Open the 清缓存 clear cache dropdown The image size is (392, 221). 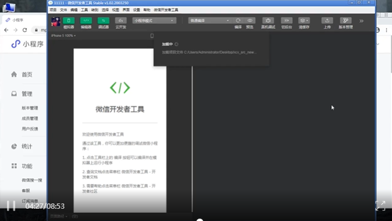[x=304, y=20]
